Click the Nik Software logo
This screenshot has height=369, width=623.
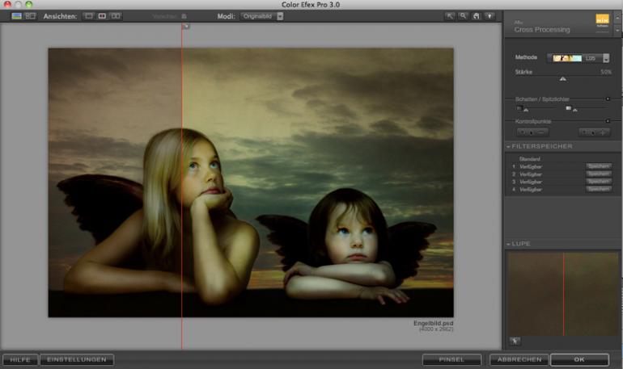click(x=602, y=20)
